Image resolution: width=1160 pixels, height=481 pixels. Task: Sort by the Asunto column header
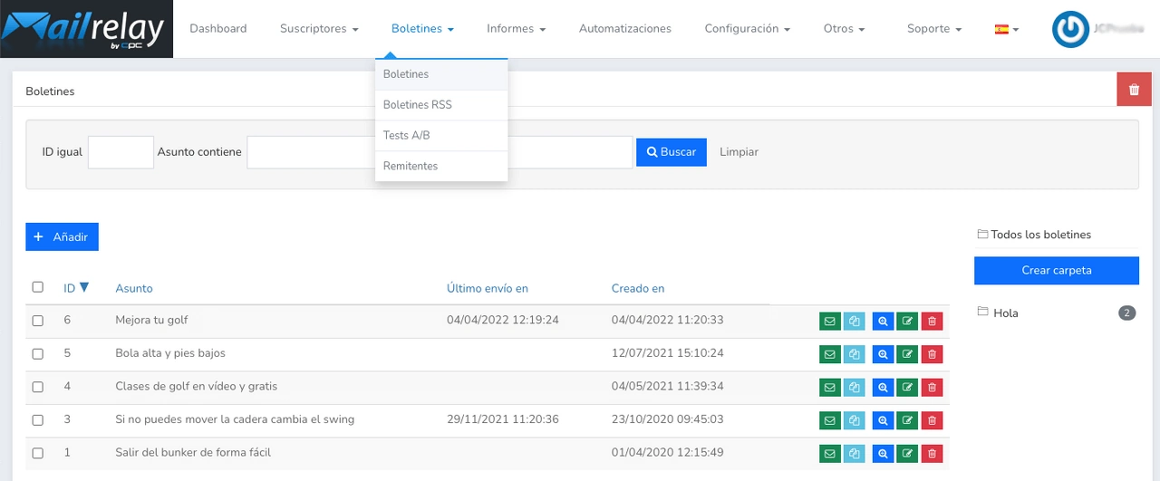pyautogui.click(x=134, y=288)
